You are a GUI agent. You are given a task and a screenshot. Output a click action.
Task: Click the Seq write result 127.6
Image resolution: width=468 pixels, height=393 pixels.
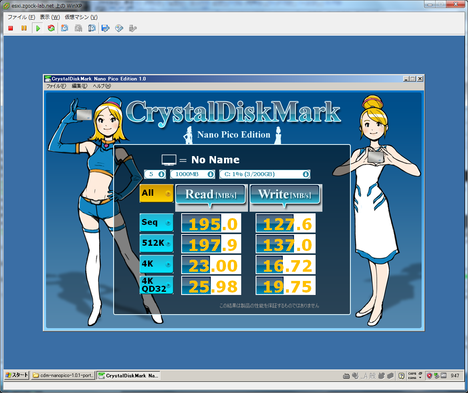[286, 223]
